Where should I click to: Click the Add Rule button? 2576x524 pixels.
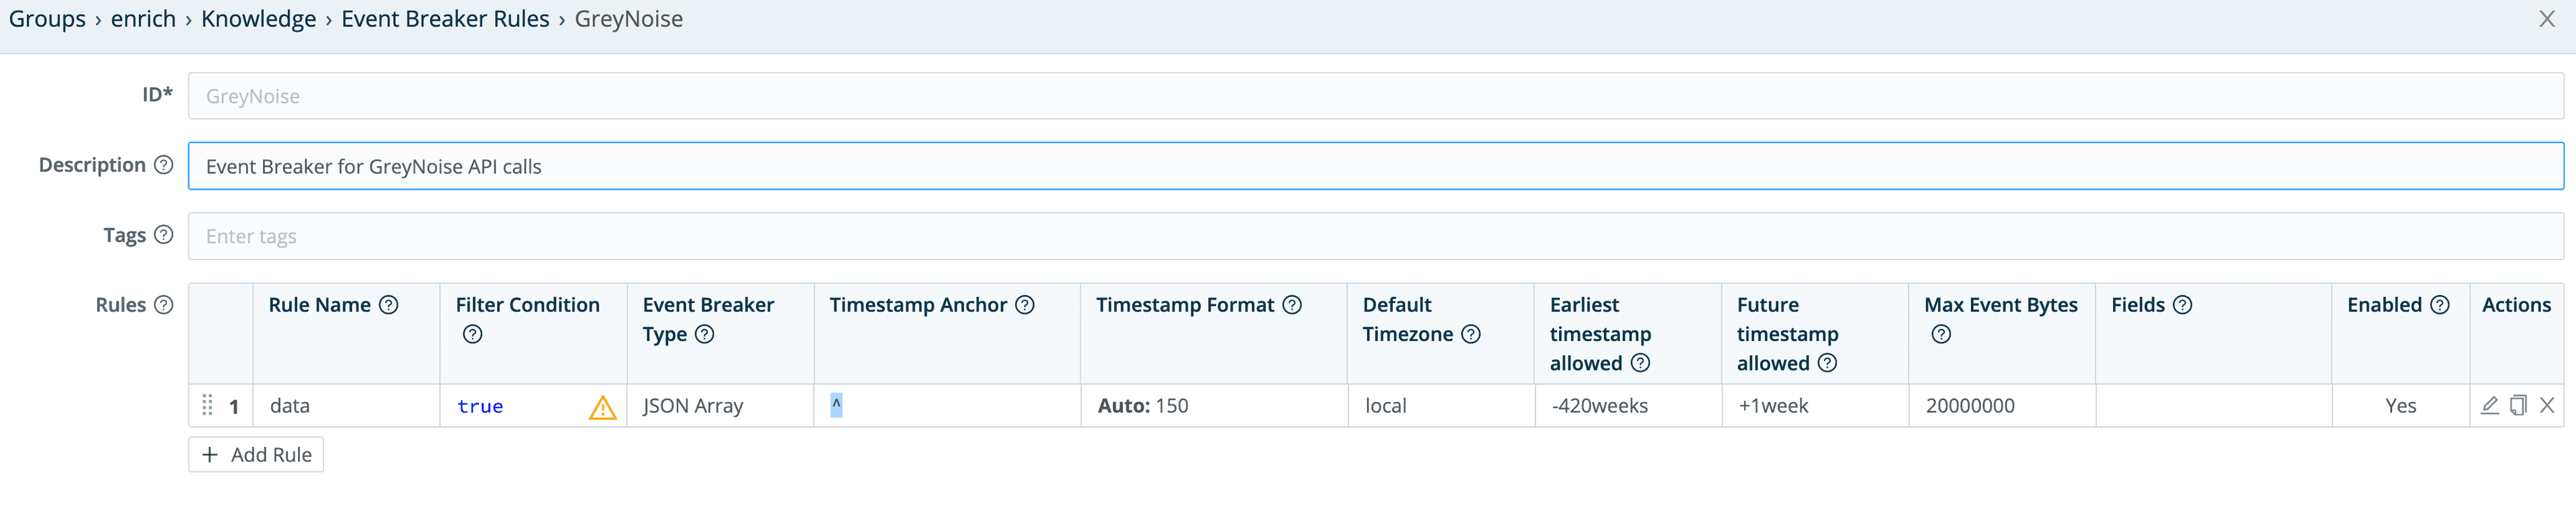(x=256, y=455)
